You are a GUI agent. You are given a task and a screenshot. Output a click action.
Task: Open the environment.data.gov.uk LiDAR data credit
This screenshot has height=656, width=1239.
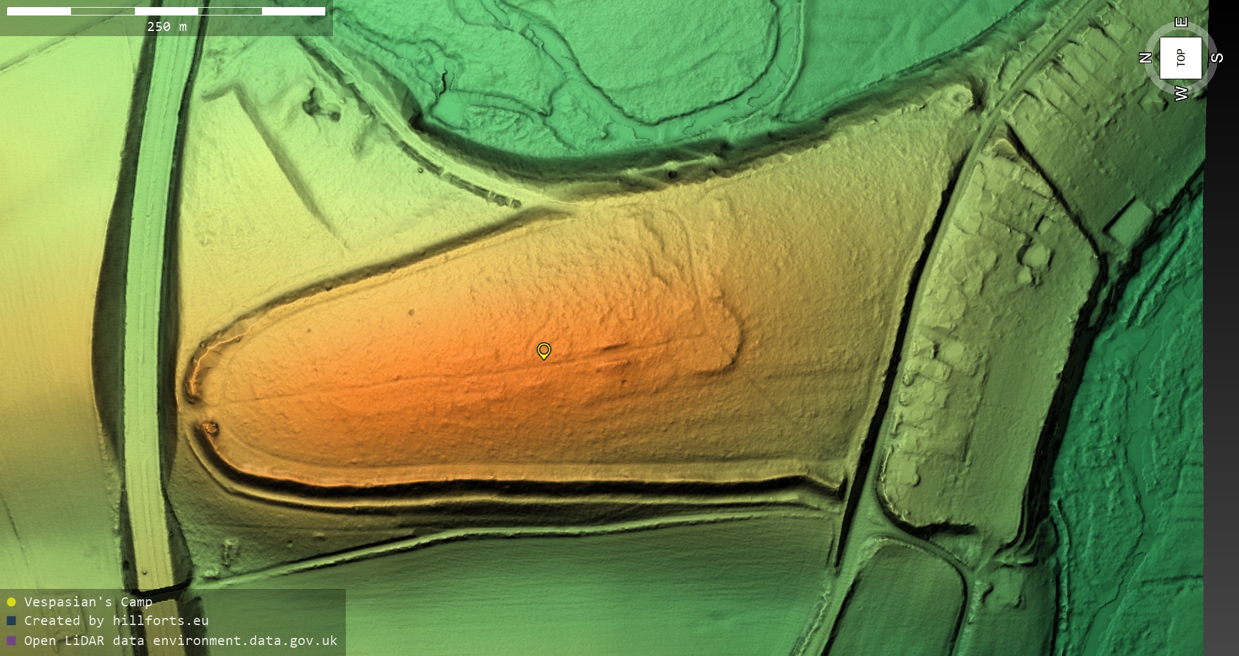coord(181,641)
